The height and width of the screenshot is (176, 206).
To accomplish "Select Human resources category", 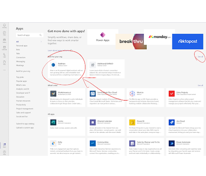I will 23,101.
